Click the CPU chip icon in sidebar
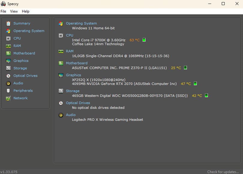This screenshot has height=174, width=243. point(8,39)
